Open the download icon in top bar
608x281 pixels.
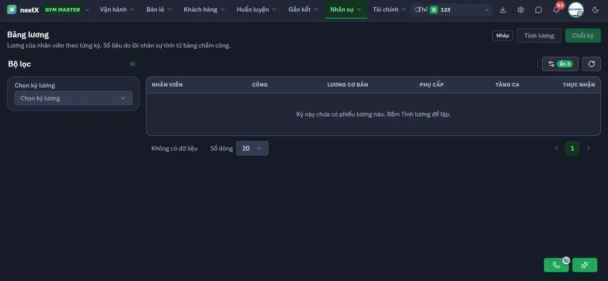pyautogui.click(x=503, y=9)
